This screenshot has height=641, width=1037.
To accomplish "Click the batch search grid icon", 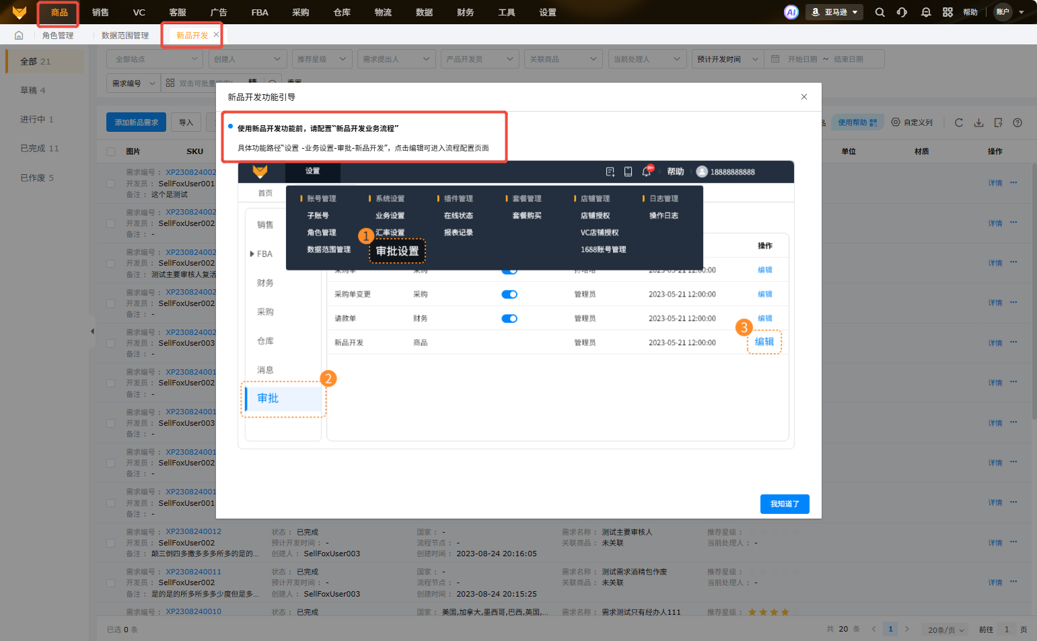I will 170,83.
